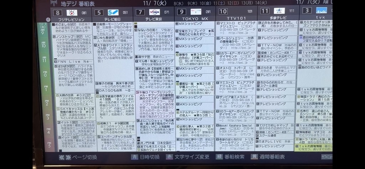Open the サブメニュー button
Viewport: 365px width, 169px height.
[x=327, y=157]
